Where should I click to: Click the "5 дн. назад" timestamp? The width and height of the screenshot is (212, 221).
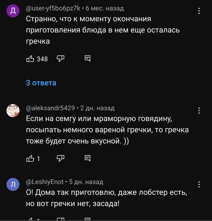point(86,182)
